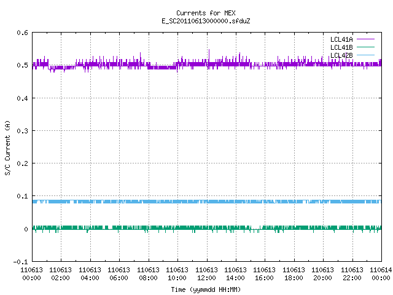
Task: Click the y-axis tick value 0.4
Action: [x=22, y=98]
